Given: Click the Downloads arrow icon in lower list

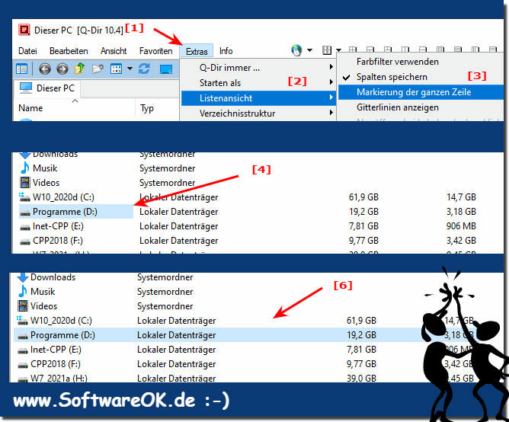Looking at the screenshot, I should (22, 277).
